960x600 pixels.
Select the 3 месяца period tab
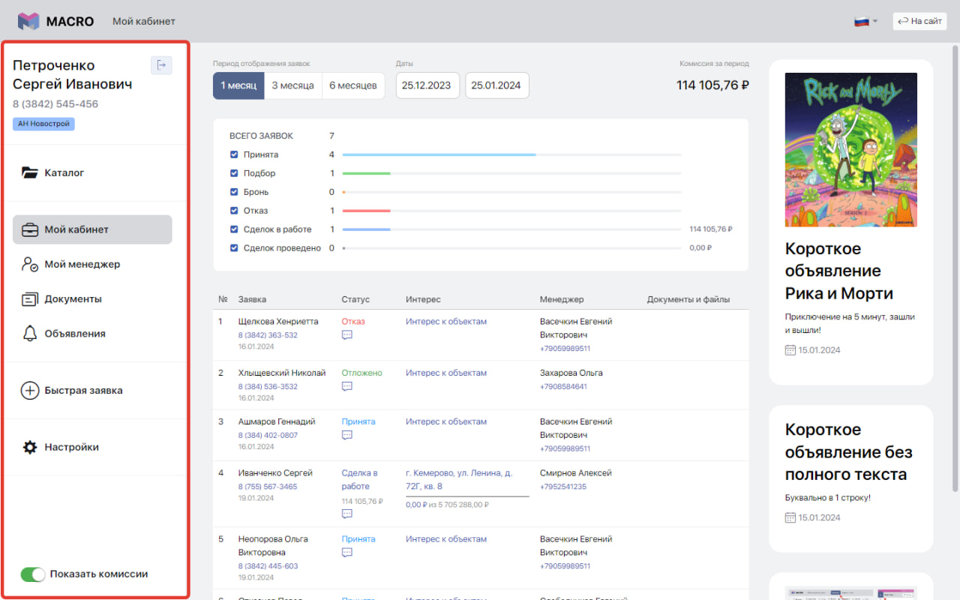pyautogui.click(x=292, y=85)
